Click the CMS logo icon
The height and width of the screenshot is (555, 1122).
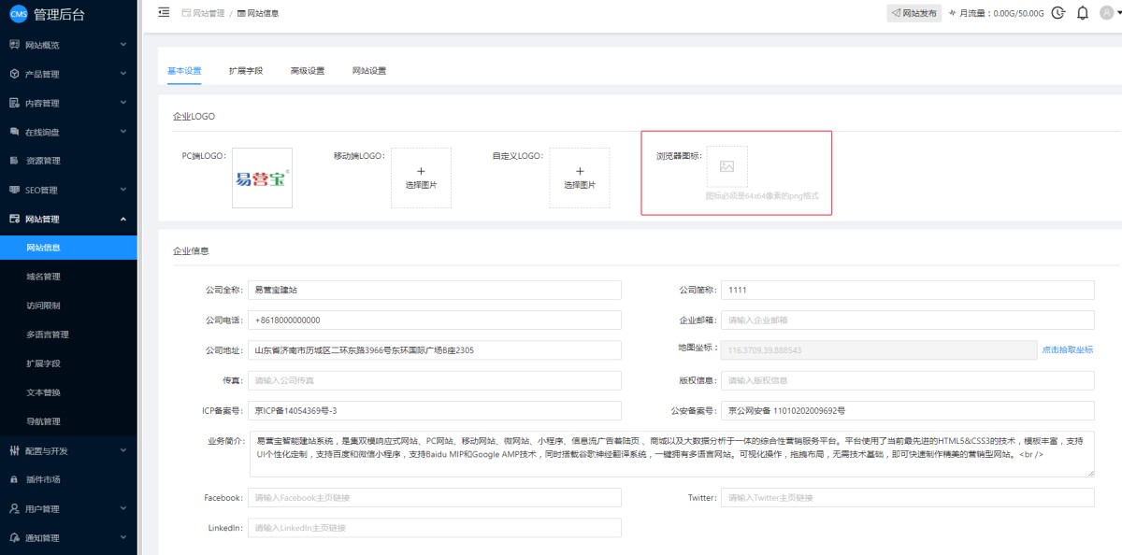pos(18,13)
